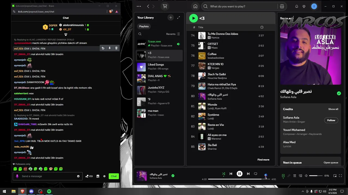Mute the Spotify volume speaker icon

pos(306,176)
